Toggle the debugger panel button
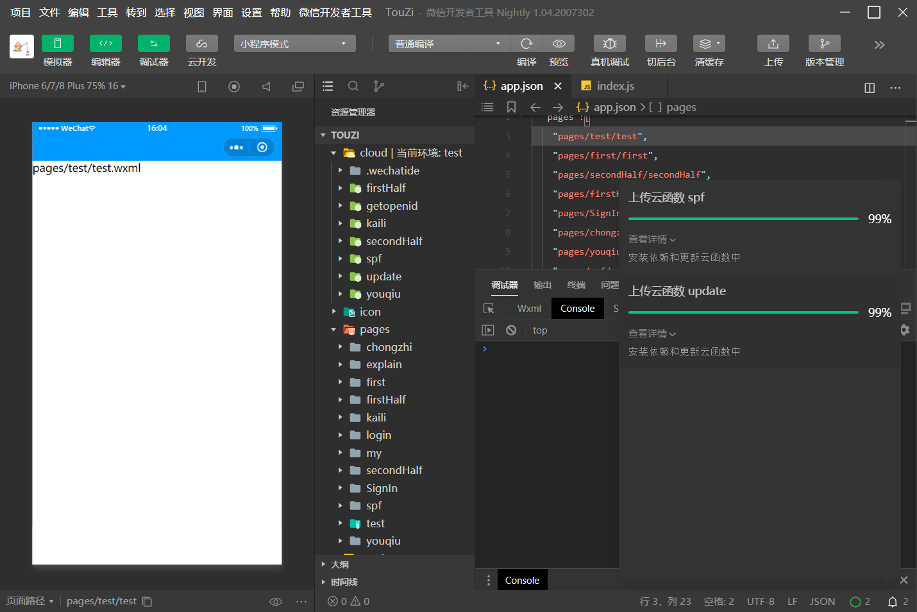 (154, 43)
